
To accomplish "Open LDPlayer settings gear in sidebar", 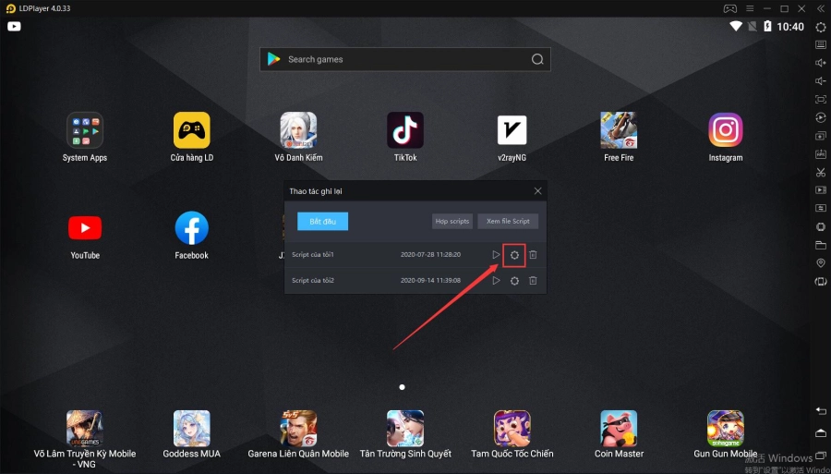I will click(x=821, y=27).
